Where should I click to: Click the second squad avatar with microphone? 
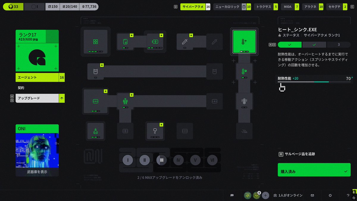[256, 195]
